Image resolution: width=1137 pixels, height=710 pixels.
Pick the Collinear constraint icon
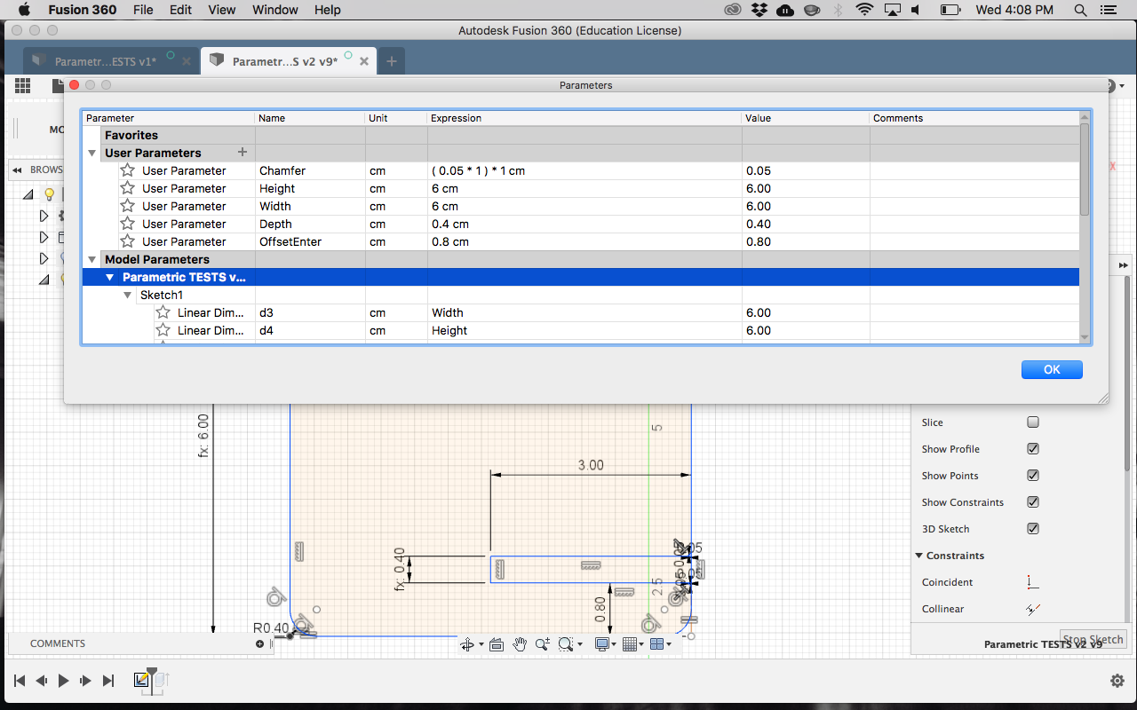click(x=1032, y=609)
